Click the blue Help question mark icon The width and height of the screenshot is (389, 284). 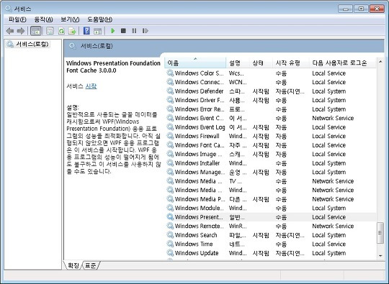coord(86,31)
